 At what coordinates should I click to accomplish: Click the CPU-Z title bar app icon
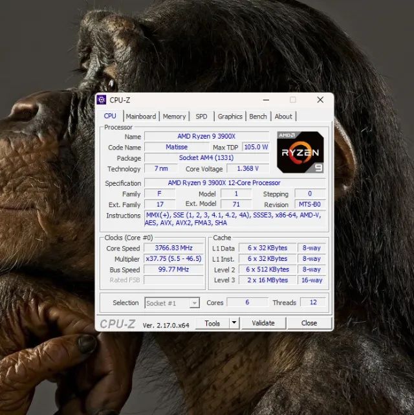click(x=102, y=100)
